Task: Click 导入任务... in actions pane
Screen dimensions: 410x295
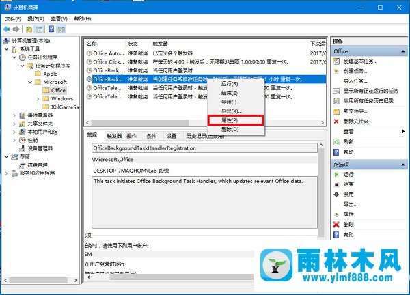Action: (x=355, y=81)
